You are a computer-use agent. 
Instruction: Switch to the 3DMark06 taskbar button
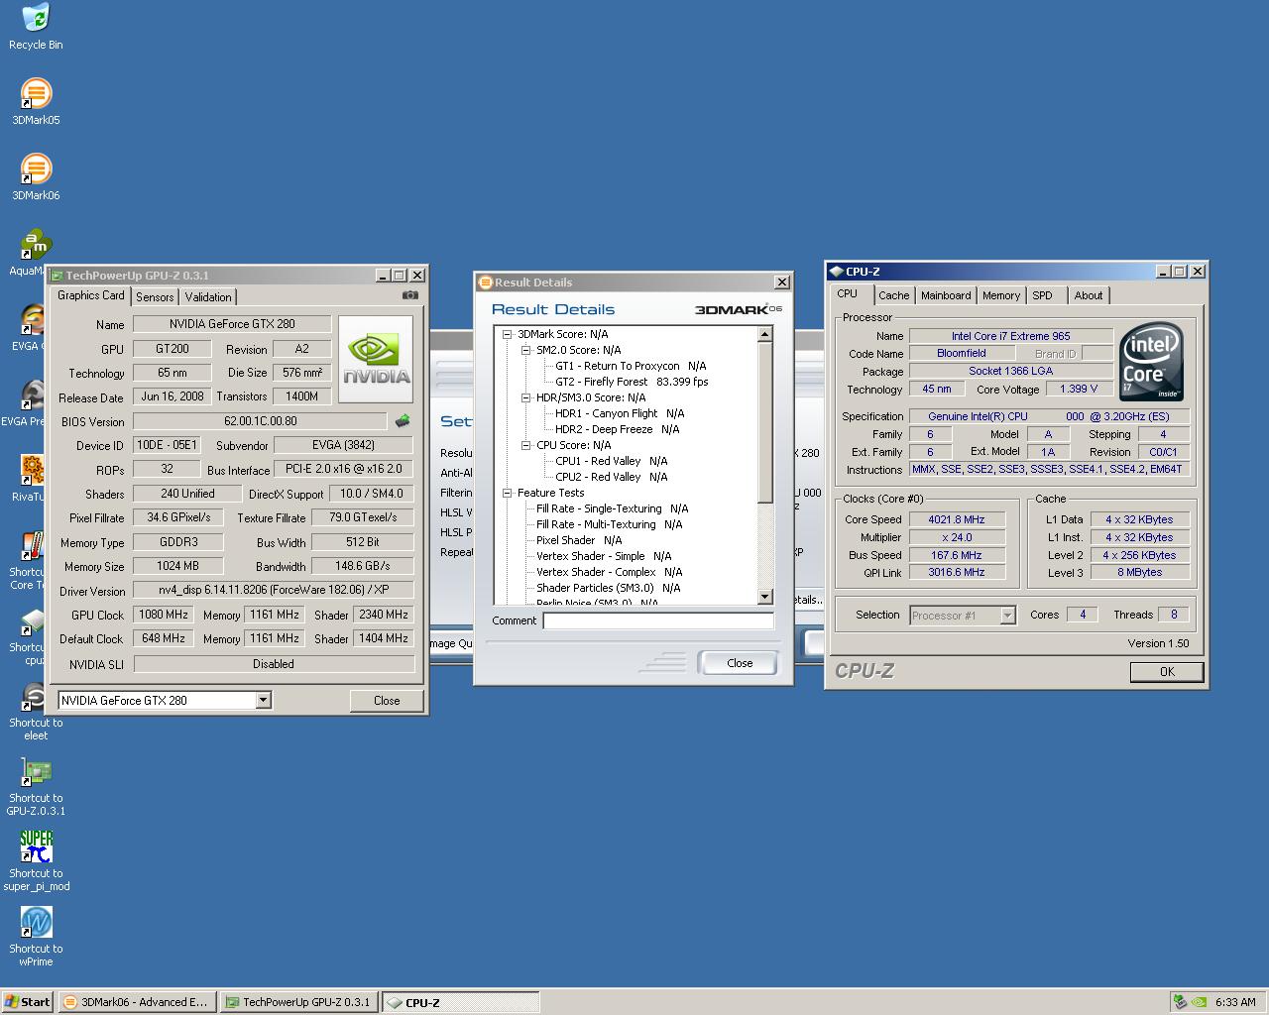click(x=137, y=1002)
